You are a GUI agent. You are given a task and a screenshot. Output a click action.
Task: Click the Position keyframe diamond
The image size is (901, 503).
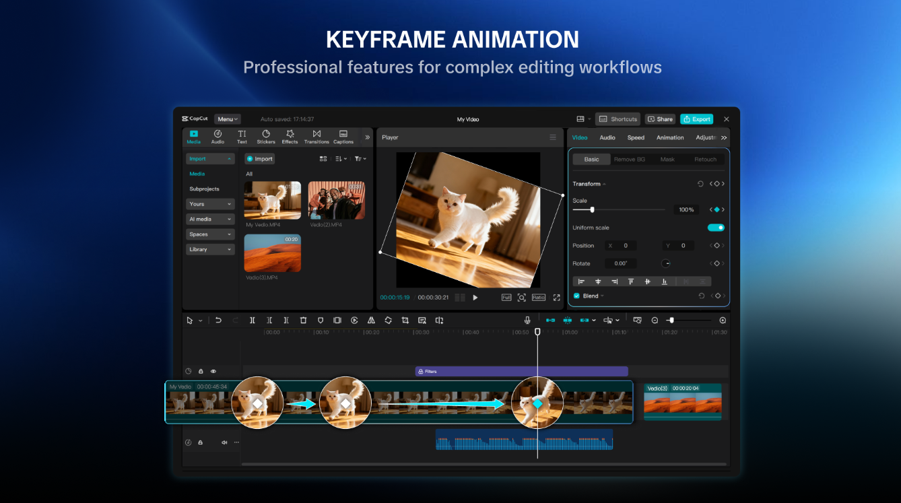717,246
